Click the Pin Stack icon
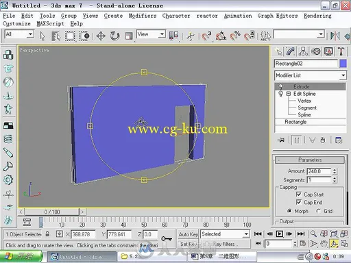This screenshot has width=351, height=263. [281, 140]
